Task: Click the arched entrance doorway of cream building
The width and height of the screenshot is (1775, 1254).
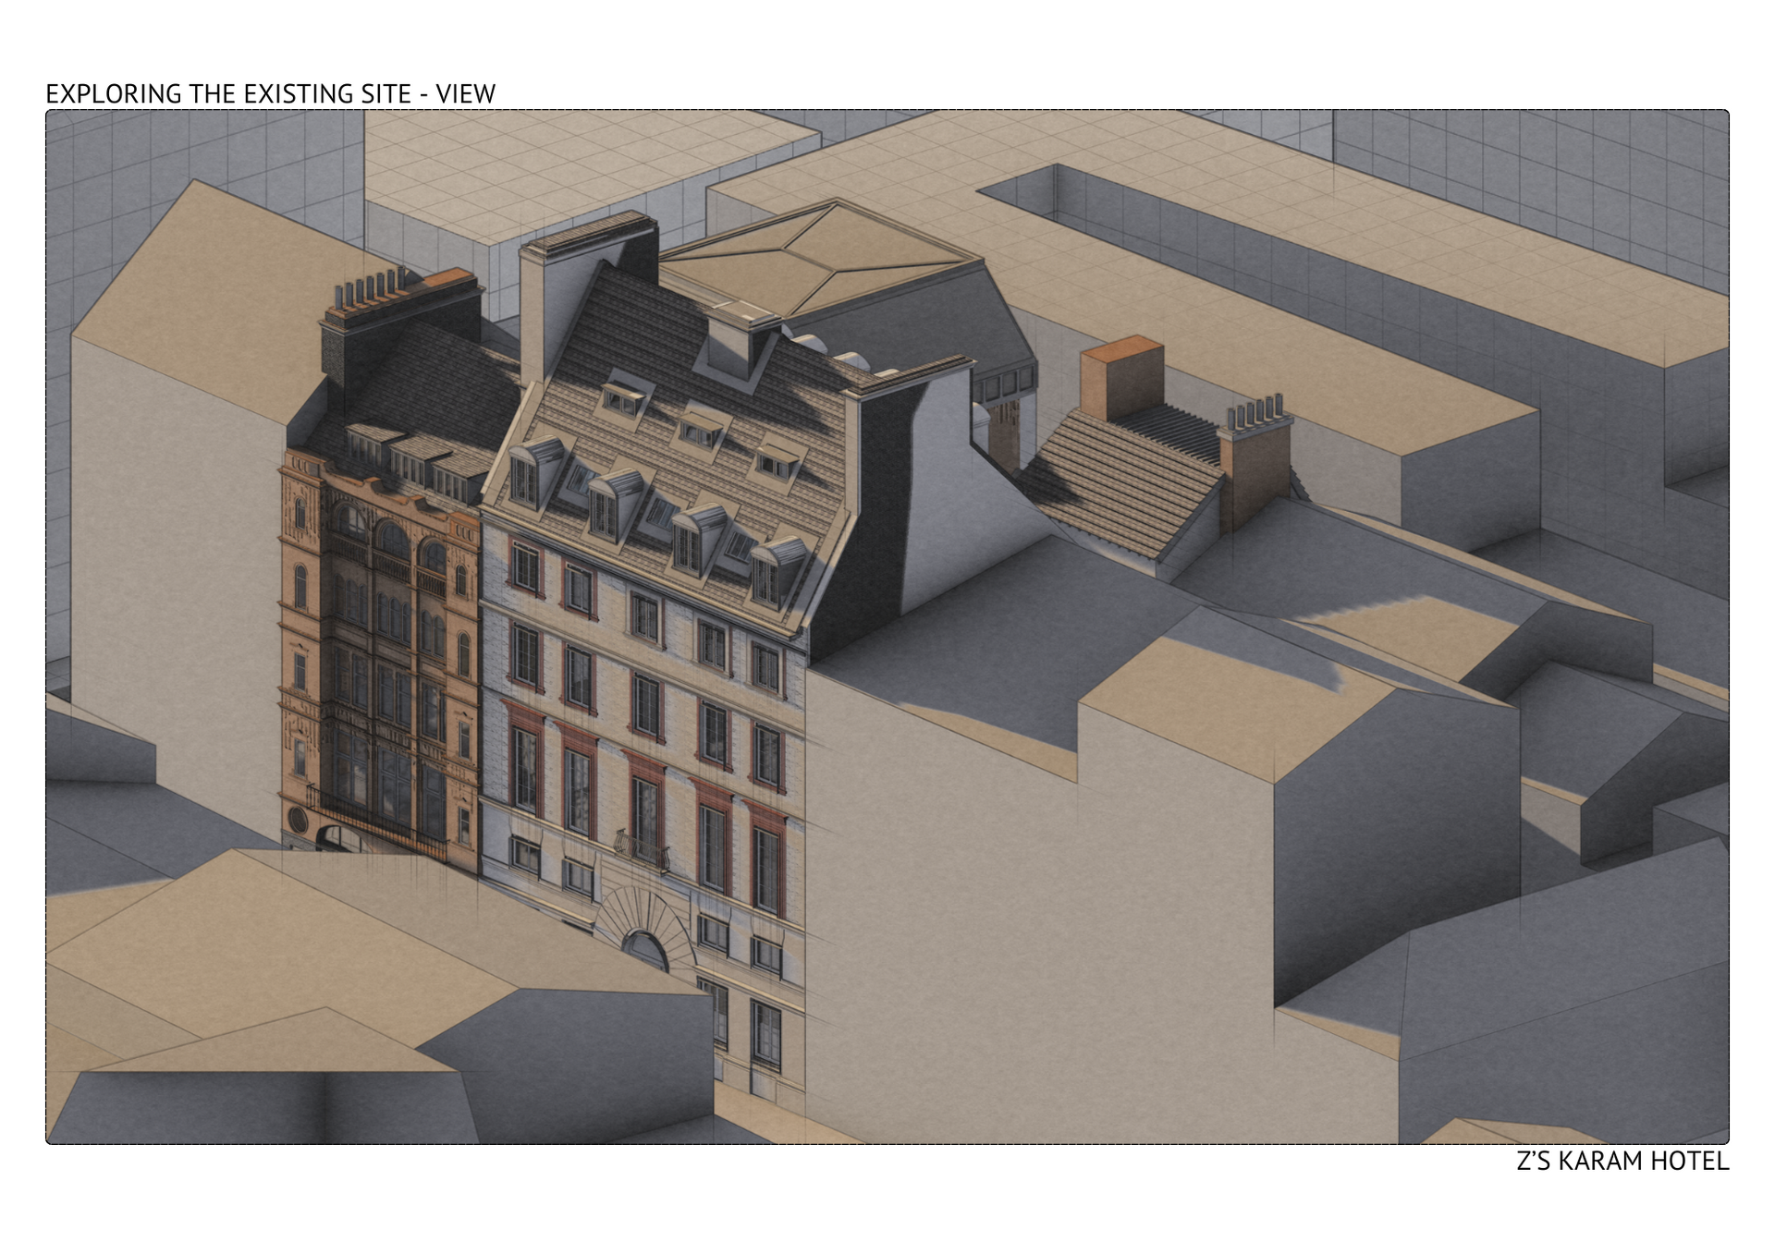Action: (x=644, y=947)
